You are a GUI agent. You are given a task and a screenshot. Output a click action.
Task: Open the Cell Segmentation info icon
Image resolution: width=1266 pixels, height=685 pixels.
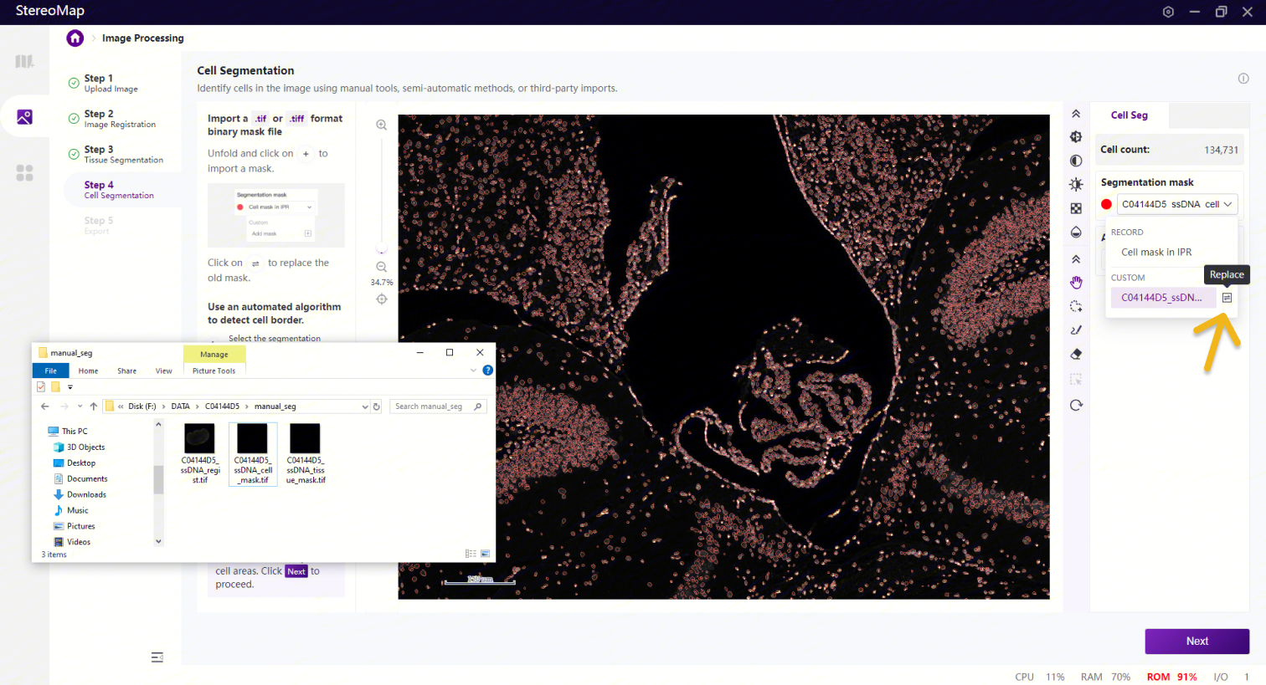[1243, 78]
